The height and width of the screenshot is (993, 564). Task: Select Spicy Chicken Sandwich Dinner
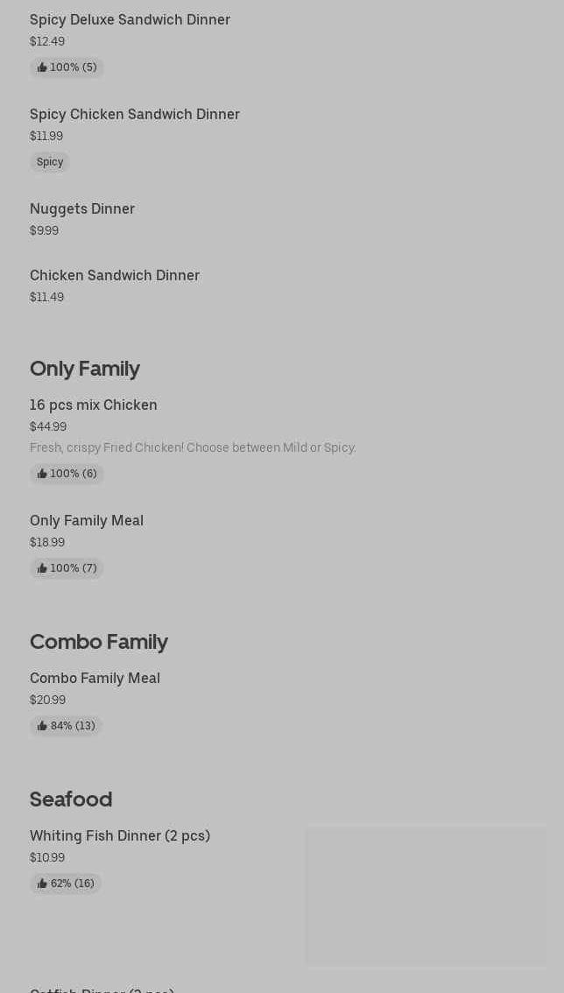pos(134,114)
